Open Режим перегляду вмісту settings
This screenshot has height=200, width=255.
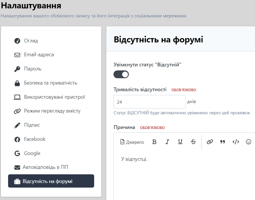[52, 111]
